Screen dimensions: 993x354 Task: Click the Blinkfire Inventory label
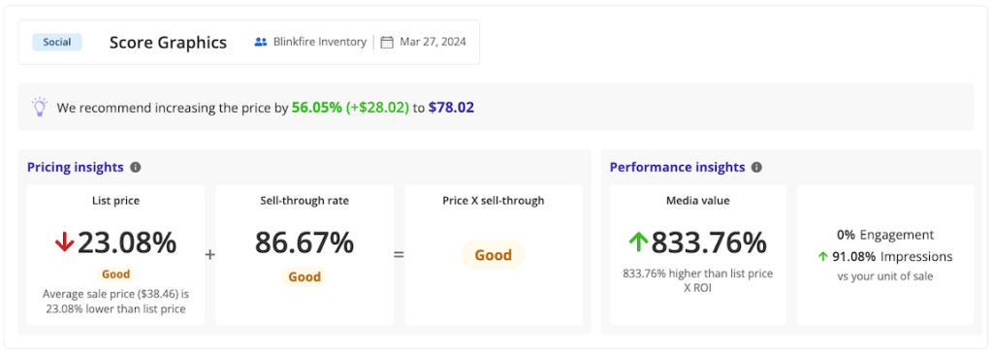pyautogui.click(x=320, y=43)
